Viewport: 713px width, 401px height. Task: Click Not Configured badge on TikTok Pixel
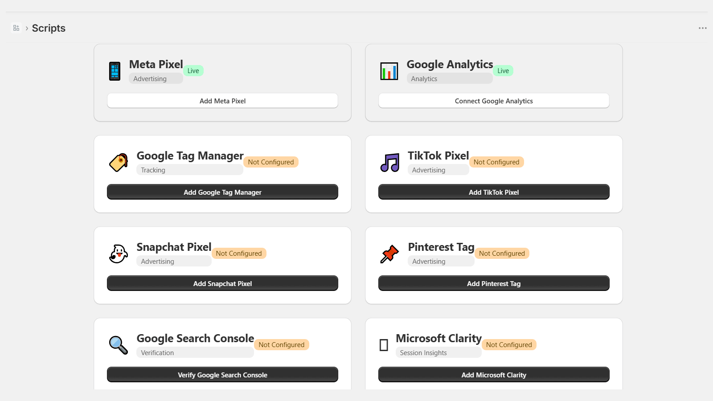pyautogui.click(x=496, y=162)
